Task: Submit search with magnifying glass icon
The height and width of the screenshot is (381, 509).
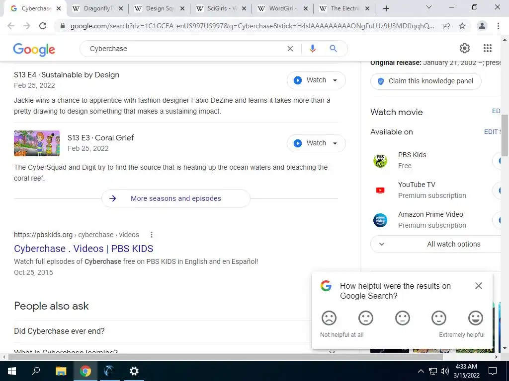Action: pyautogui.click(x=333, y=49)
